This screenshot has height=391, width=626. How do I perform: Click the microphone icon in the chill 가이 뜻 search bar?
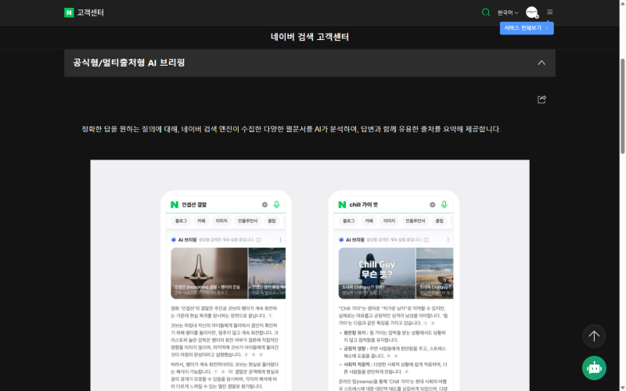pyautogui.click(x=444, y=205)
